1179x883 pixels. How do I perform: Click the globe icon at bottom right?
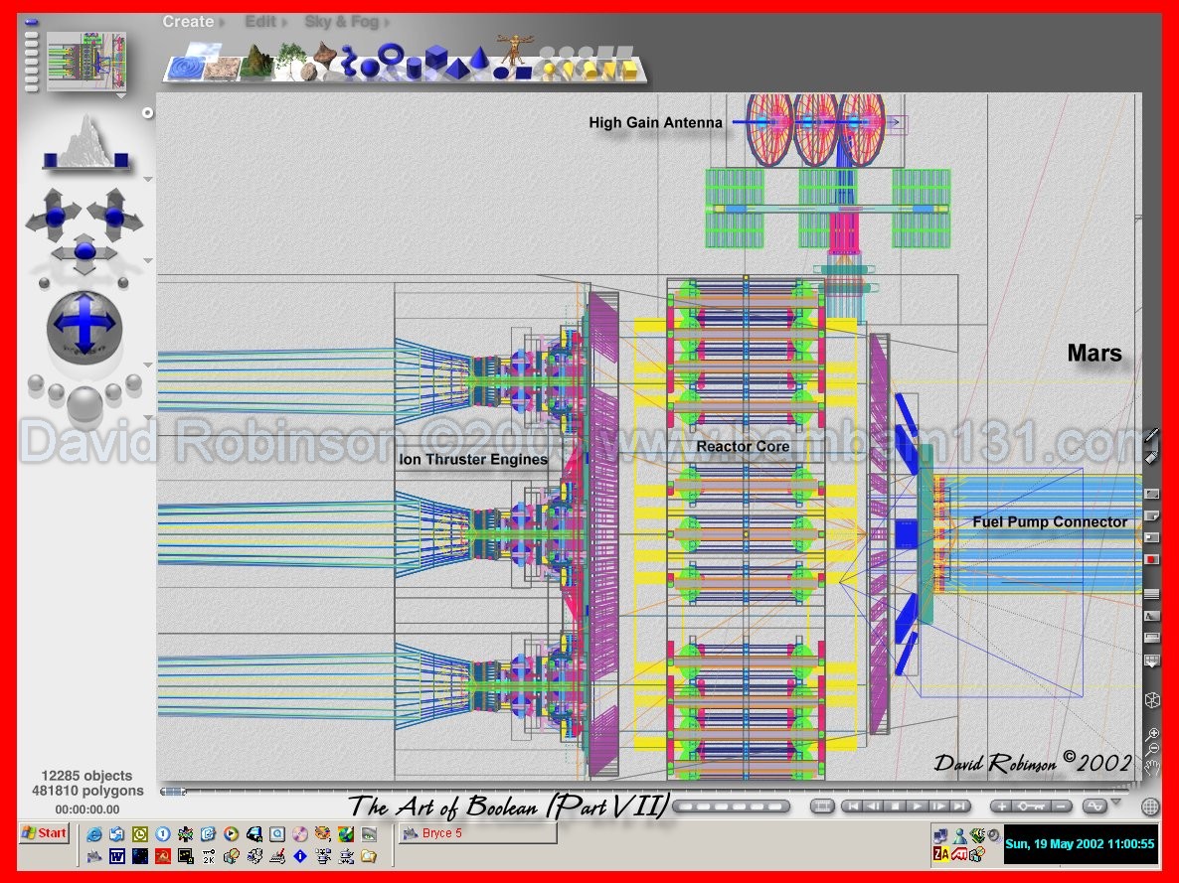click(1150, 807)
